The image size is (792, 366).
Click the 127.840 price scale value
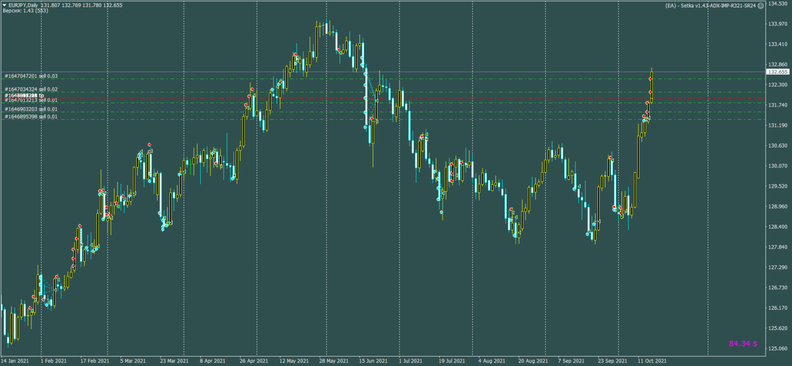click(x=777, y=247)
